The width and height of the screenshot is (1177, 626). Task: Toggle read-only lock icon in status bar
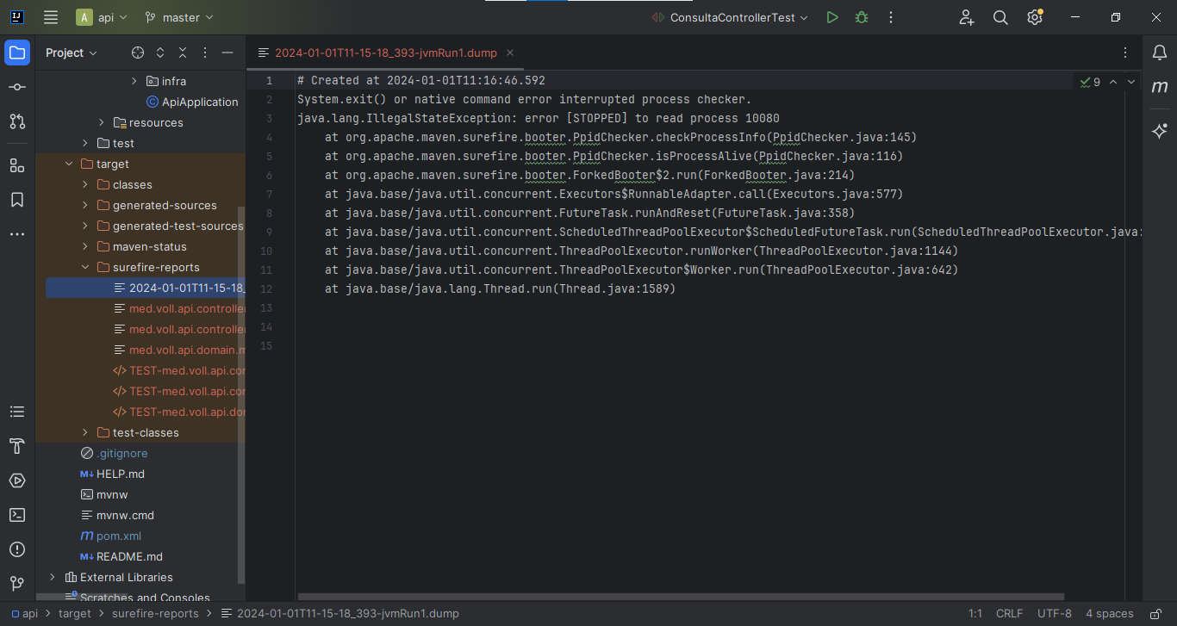pyautogui.click(x=1155, y=614)
